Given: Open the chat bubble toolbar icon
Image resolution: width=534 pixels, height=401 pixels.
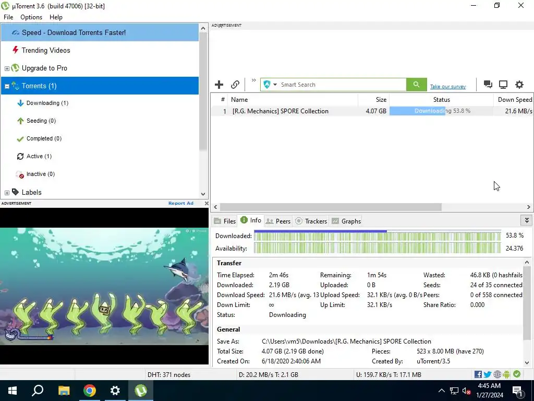Looking at the screenshot, I should click(488, 85).
